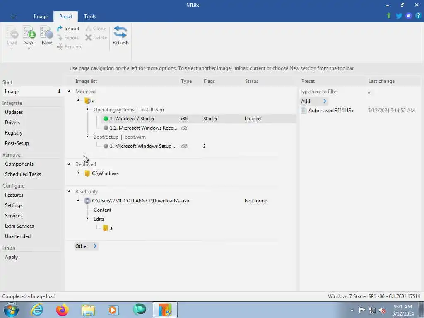The width and height of the screenshot is (424, 318).
Task: Create a New preset
Action: [x=46, y=36]
